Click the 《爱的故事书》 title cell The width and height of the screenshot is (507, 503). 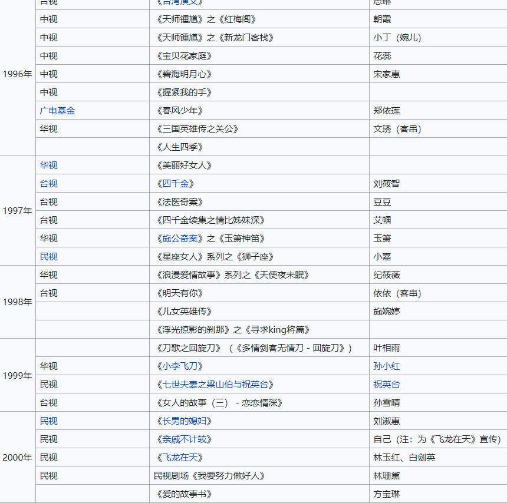tap(259, 494)
